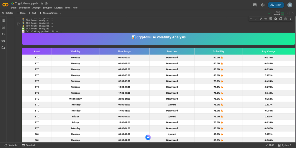
Task: Click the Direction column header
Action: pyautogui.click(x=172, y=51)
